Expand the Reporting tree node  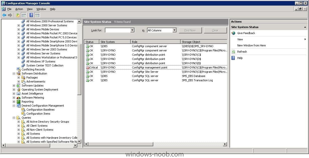(14, 102)
